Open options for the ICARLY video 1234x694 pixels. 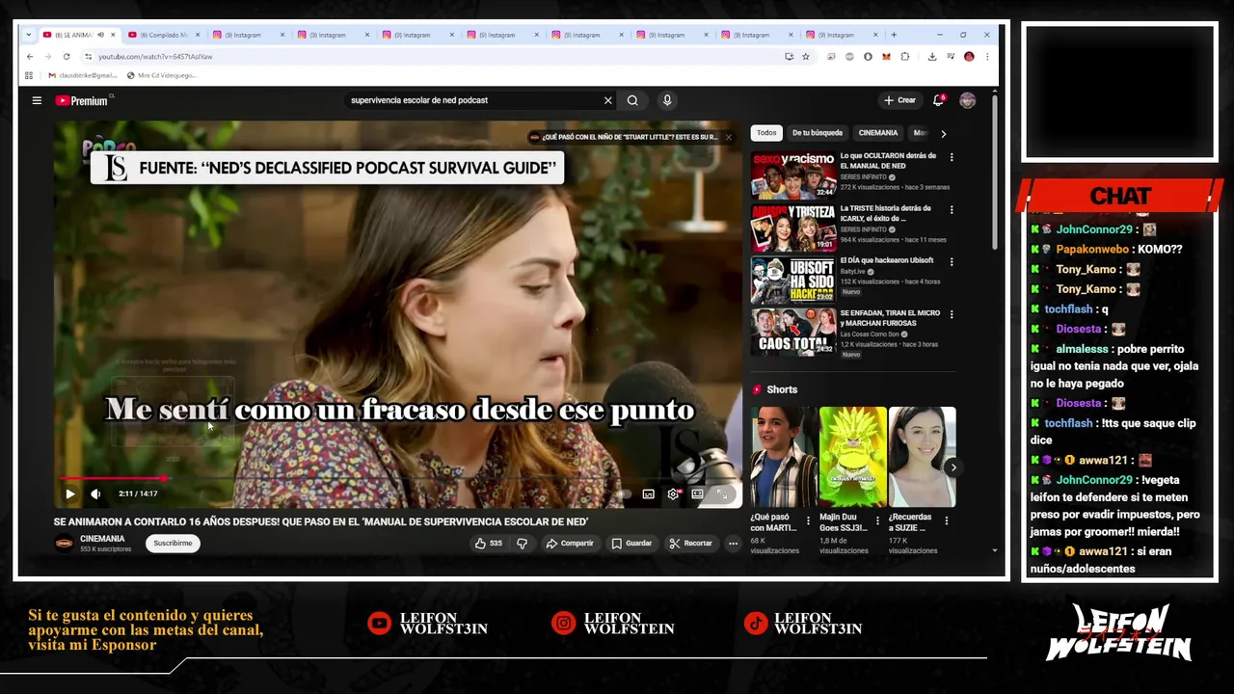[x=952, y=209]
